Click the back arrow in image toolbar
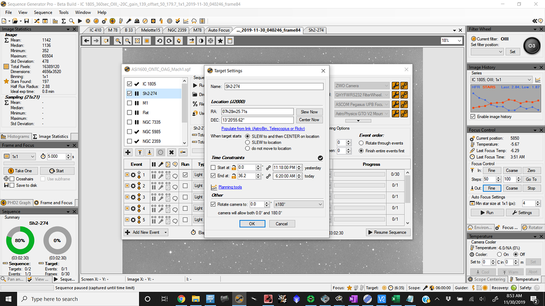The height and width of the screenshot is (306, 545). pyautogui.click(x=87, y=40)
